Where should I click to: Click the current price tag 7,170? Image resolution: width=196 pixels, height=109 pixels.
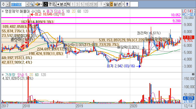188,37
